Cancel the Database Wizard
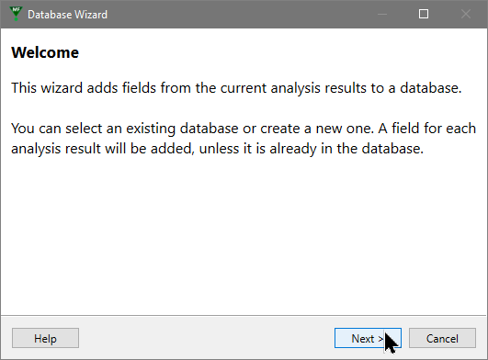Image resolution: width=488 pixels, height=360 pixels. [x=442, y=338]
